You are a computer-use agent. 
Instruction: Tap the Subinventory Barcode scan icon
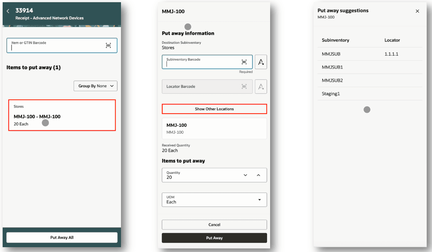(x=244, y=62)
